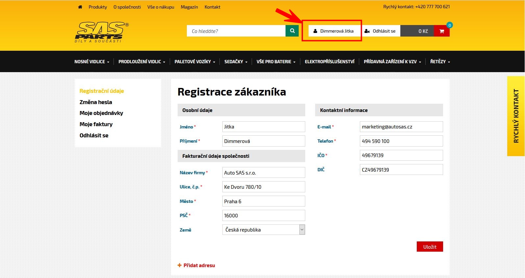
Task: Click the Název firmy input field
Action: point(264,173)
